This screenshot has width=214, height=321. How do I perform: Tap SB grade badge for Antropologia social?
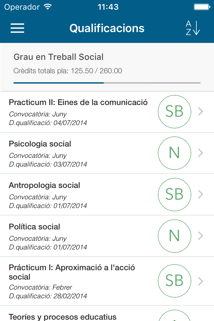[x=175, y=195]
